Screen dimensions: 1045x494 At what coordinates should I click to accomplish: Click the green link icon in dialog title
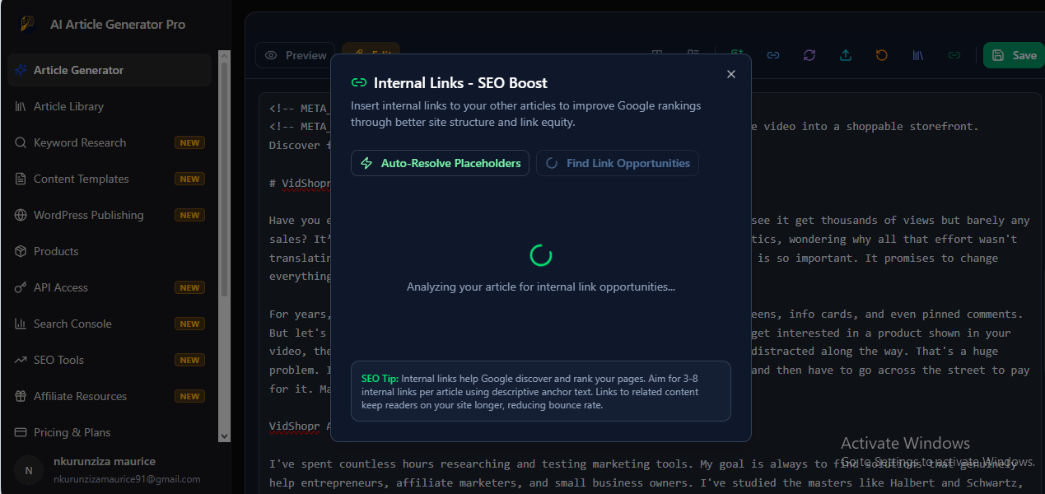(359, 82)
